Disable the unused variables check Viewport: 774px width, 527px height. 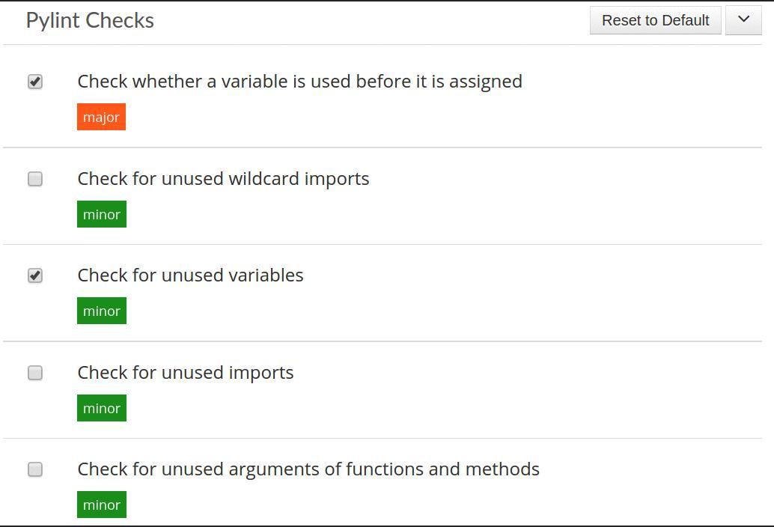coord(35,275)
